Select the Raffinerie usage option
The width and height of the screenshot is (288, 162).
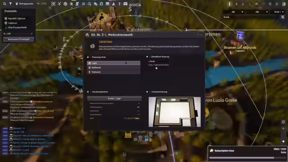pyautogui.click(x=114, y=67)
